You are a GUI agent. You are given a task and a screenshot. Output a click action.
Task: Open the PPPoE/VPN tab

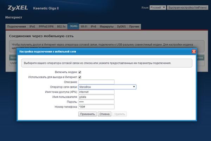click(x=46, y=26)
